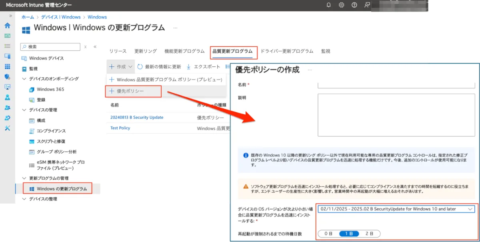Image resolution: width=480 pixels, height=242 pixels.
Task: Open the All services grid icon
Action: point(7,66)
